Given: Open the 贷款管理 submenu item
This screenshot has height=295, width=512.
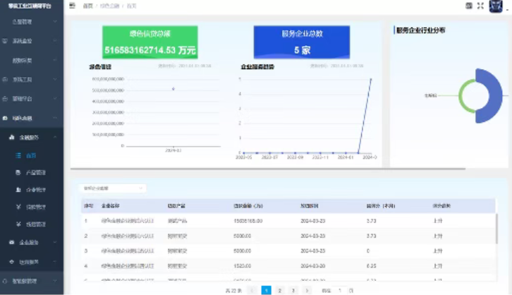Looking at the screenshot, I should [32, 207].
